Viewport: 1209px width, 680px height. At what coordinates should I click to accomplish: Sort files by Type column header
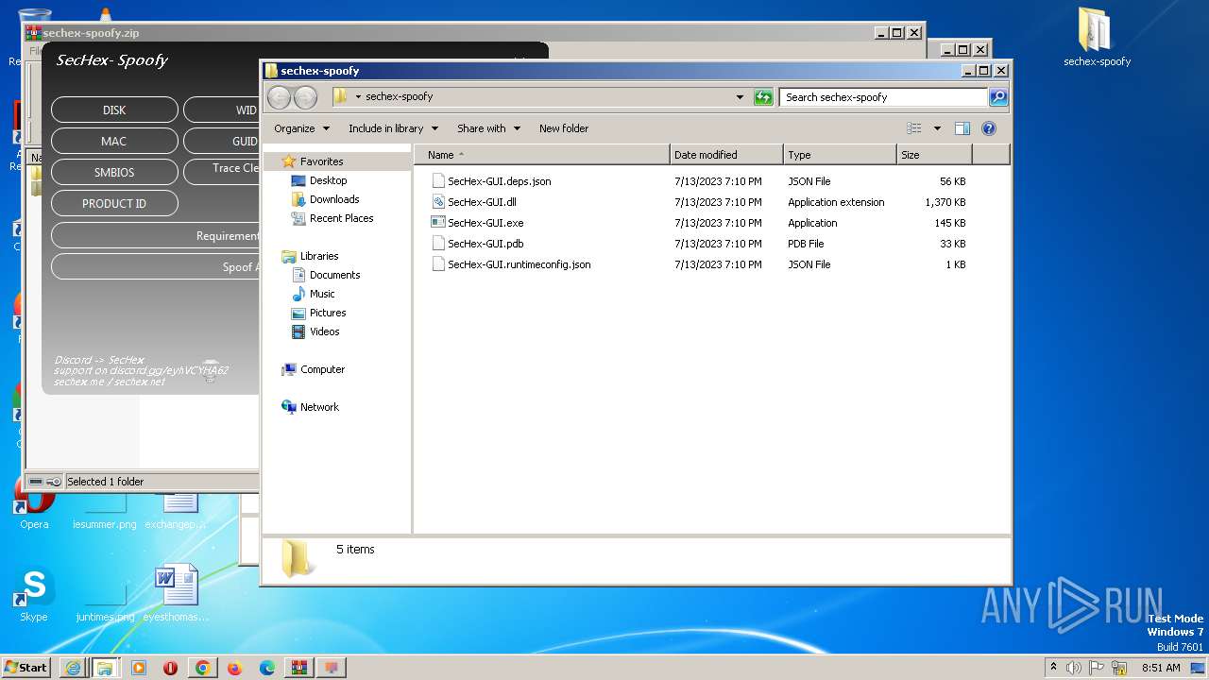point(840,155)
